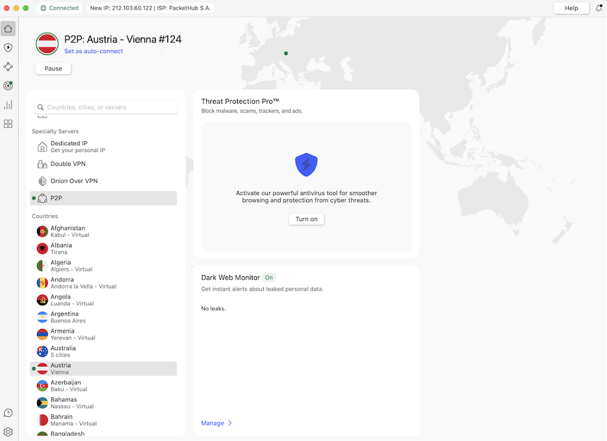The height and width of the screenshot is (441, 607).
Task: Click the Algeria flag icon
Action: 42,266
